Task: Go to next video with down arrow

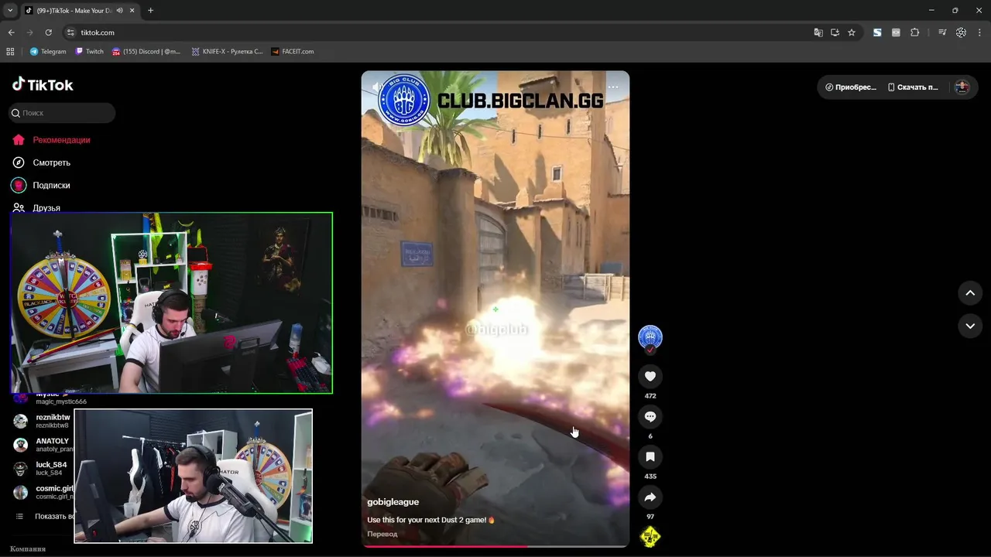Action: tap(970, 326)
